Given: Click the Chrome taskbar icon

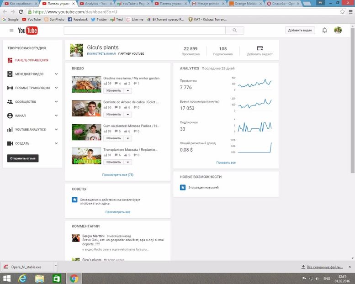Looking at the screenshot, I should 74,279.
